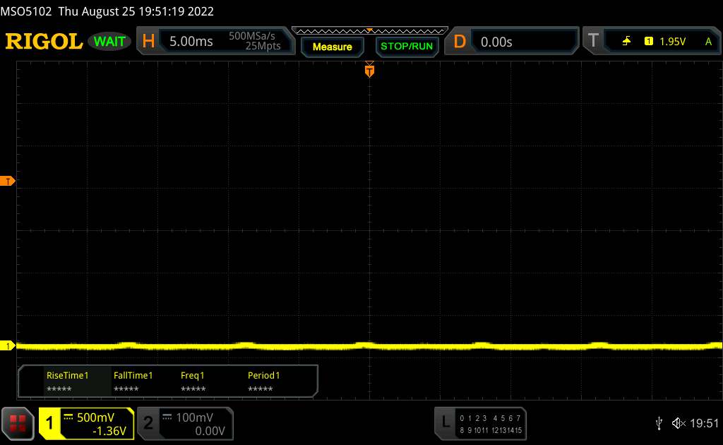This screenshot has width=723, height=445.
Task: Click the rising edge trigger type icon
Action: 626,42
